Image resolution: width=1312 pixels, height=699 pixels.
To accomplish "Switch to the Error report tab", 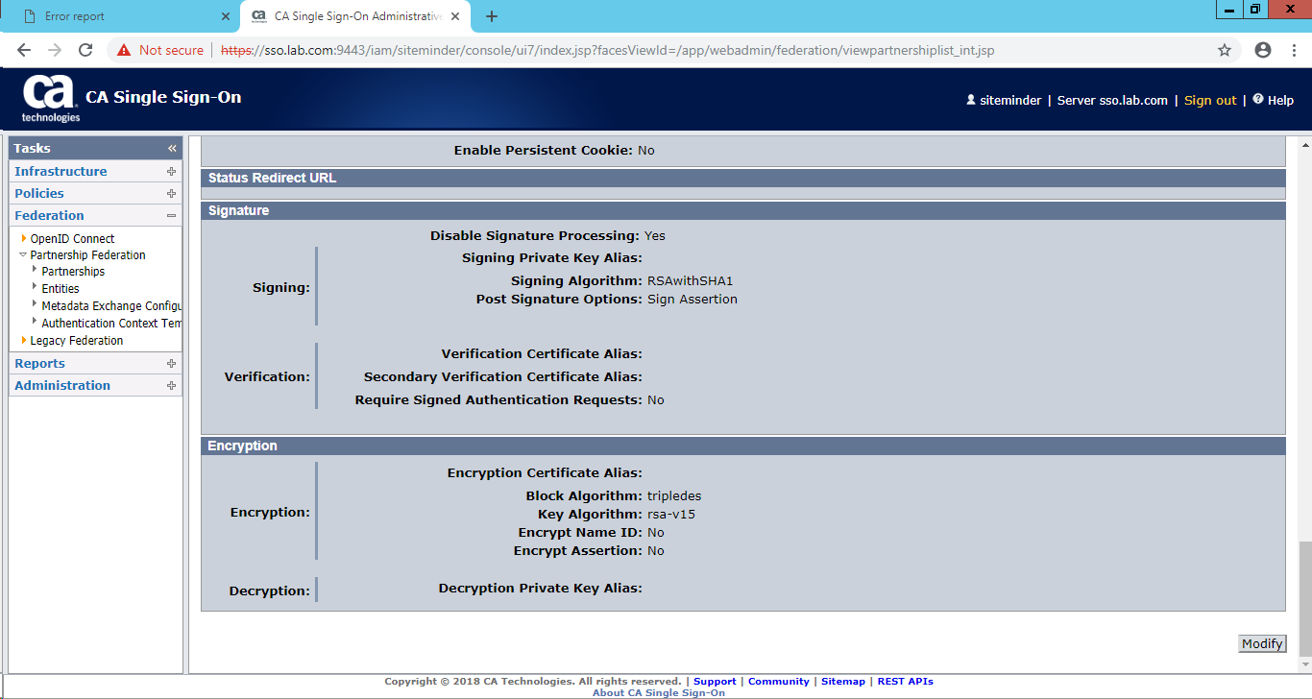I will pos(120,16).
